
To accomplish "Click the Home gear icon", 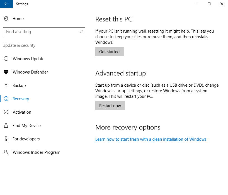I will (6, 19).
